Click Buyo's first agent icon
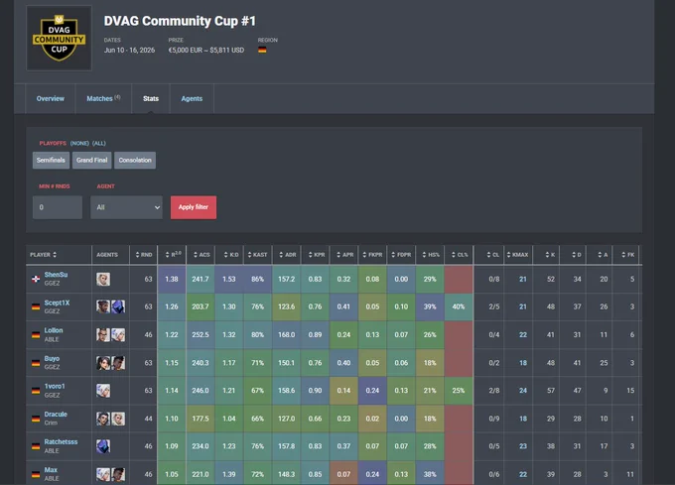This screenshot has width=675, height=485. (x=103, y=363)
